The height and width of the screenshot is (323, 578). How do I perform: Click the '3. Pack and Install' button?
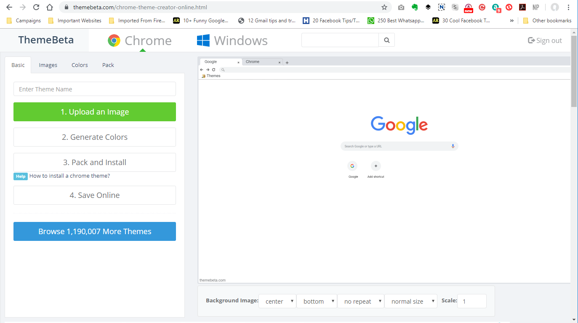point(95,162)
